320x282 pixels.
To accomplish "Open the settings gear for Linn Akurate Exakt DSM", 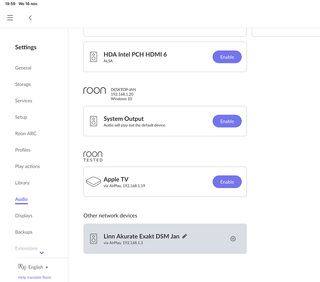I will pyautogui.click(x=233, y=238).
